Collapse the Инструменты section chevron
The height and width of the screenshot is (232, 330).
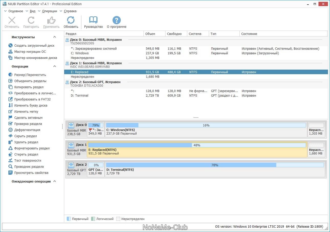click(x=54, y=37)
